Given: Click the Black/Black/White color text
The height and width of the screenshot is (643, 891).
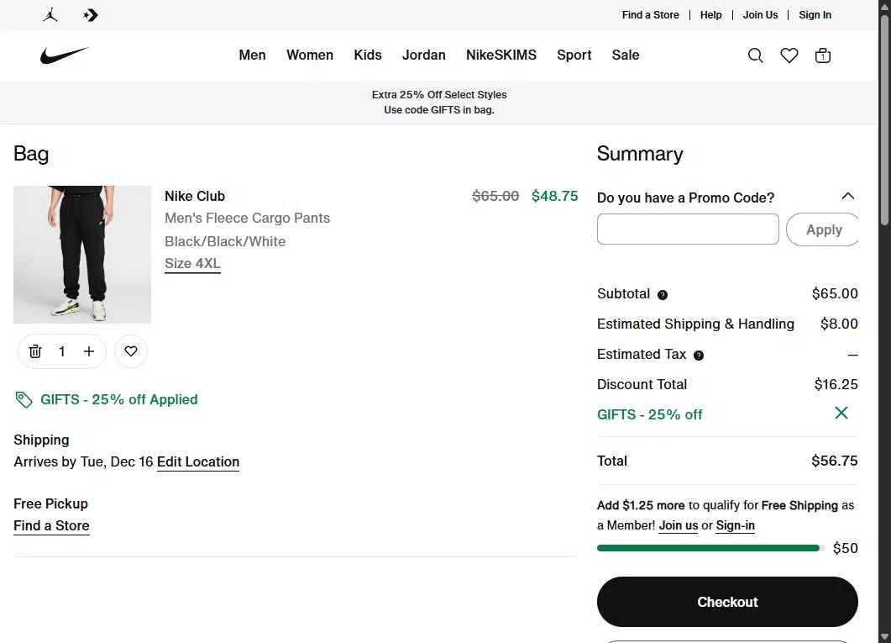Looking at the screenshot, I should [225, 241].
